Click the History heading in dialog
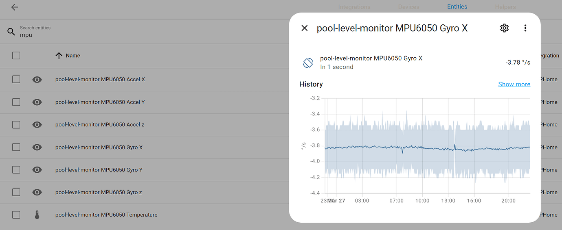562x230 pixels. pos(311,84)
